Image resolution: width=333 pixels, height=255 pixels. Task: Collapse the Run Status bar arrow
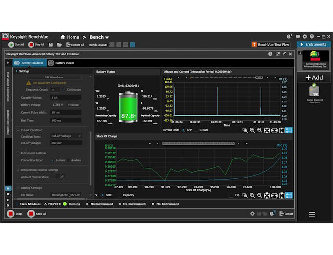click(x=17, y=204)
